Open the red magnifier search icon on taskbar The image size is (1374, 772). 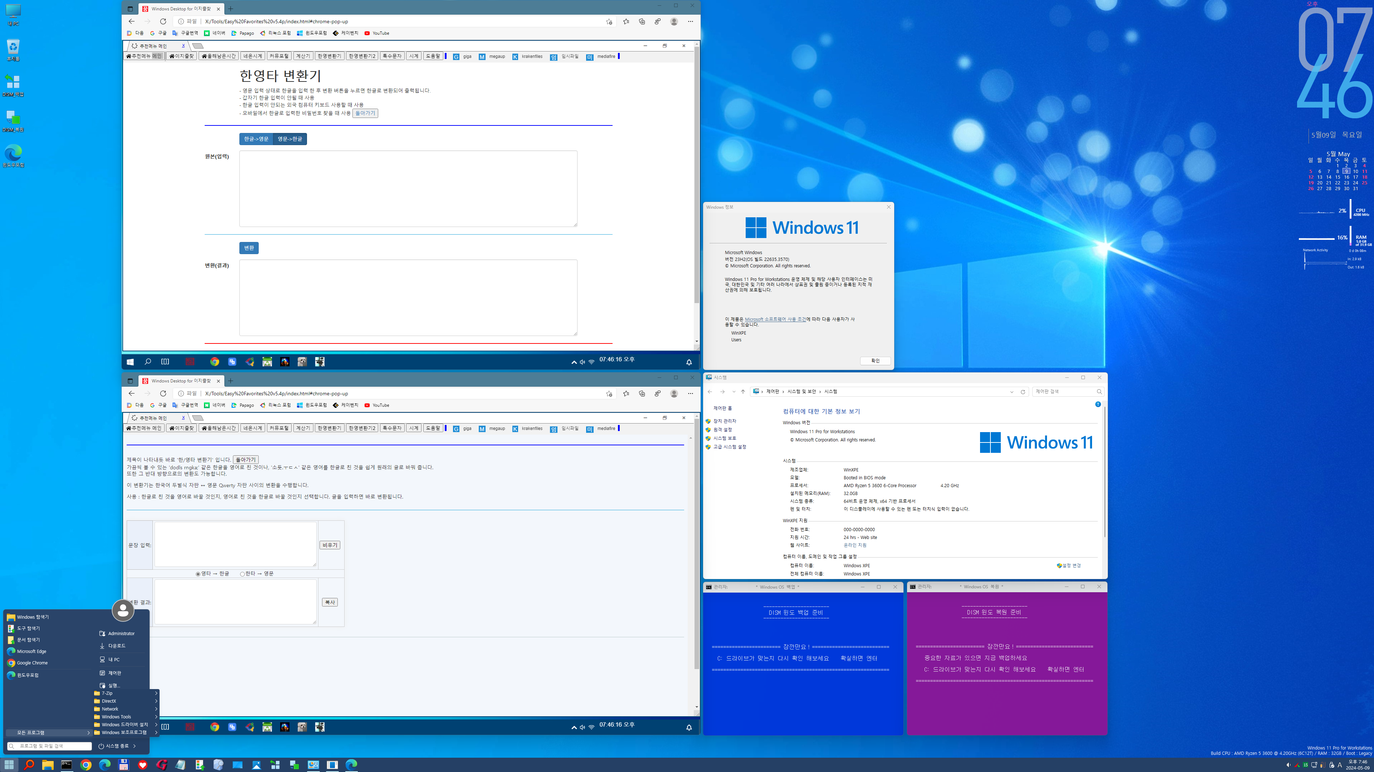[29, 764]
